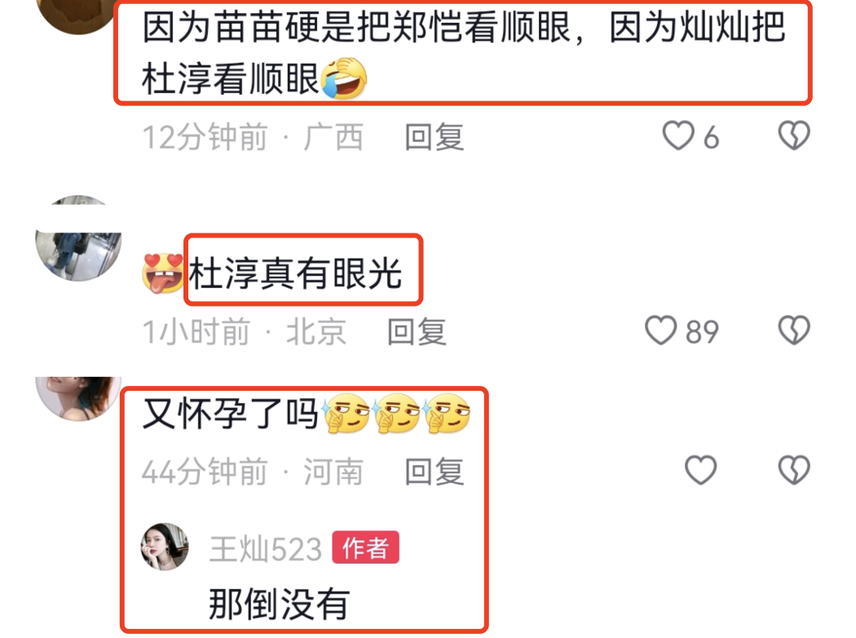Open avatar of 杜淳真有眼光 commenter
Image resolution: width=856 pixels, height=638 pixels.
(x=78, y=238)
